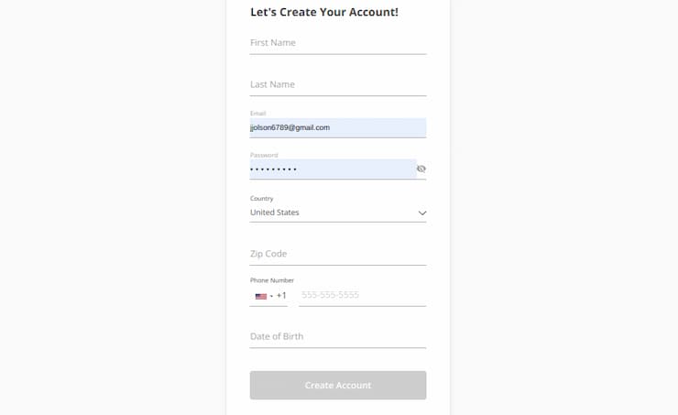Click the "Let's Create Your Account!" heading
The image size is (678, 415).
[324, 13]
